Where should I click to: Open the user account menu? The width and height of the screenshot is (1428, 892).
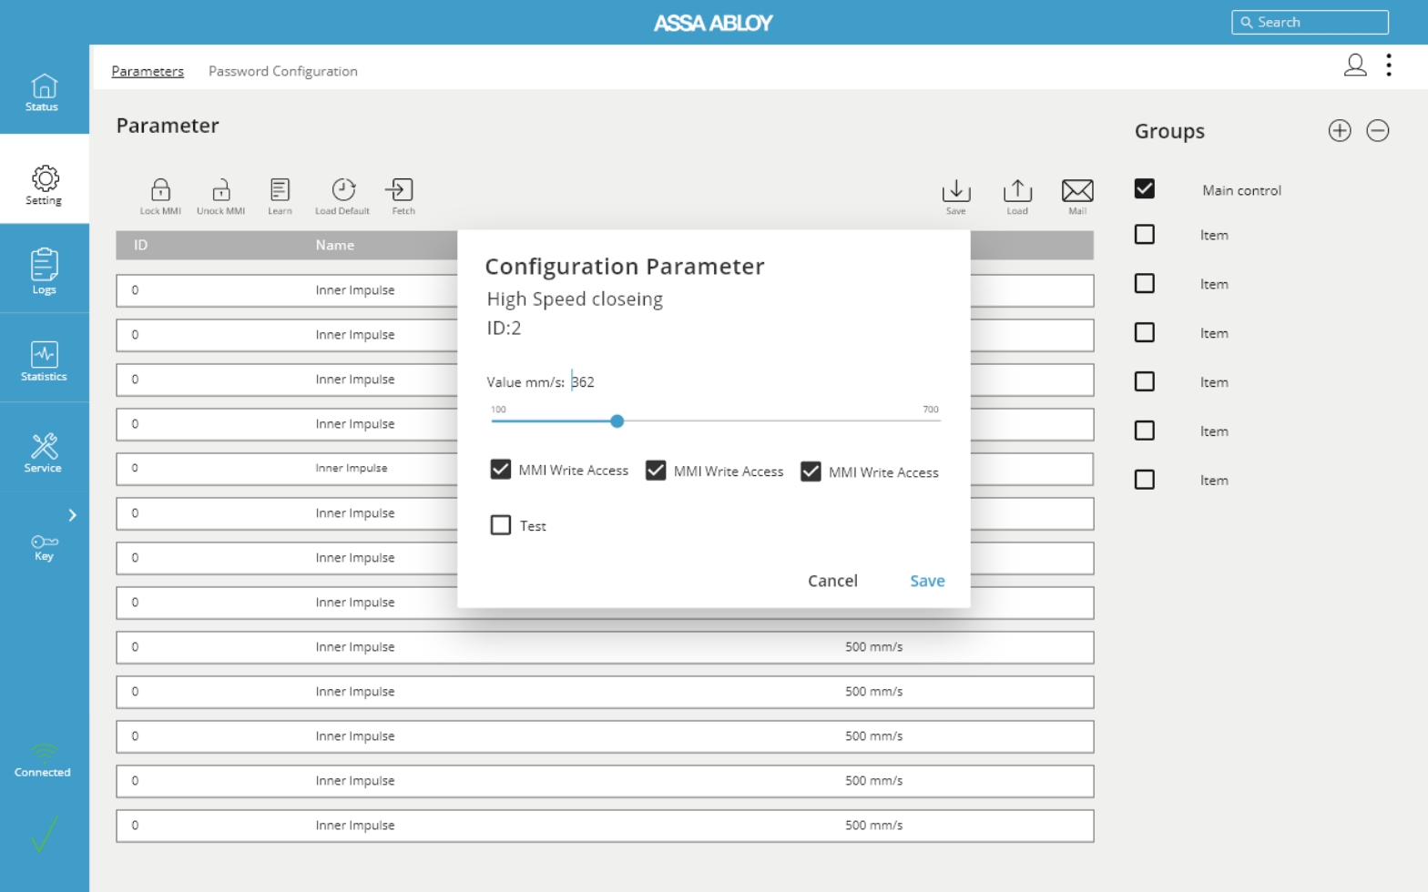(1354, 65)
